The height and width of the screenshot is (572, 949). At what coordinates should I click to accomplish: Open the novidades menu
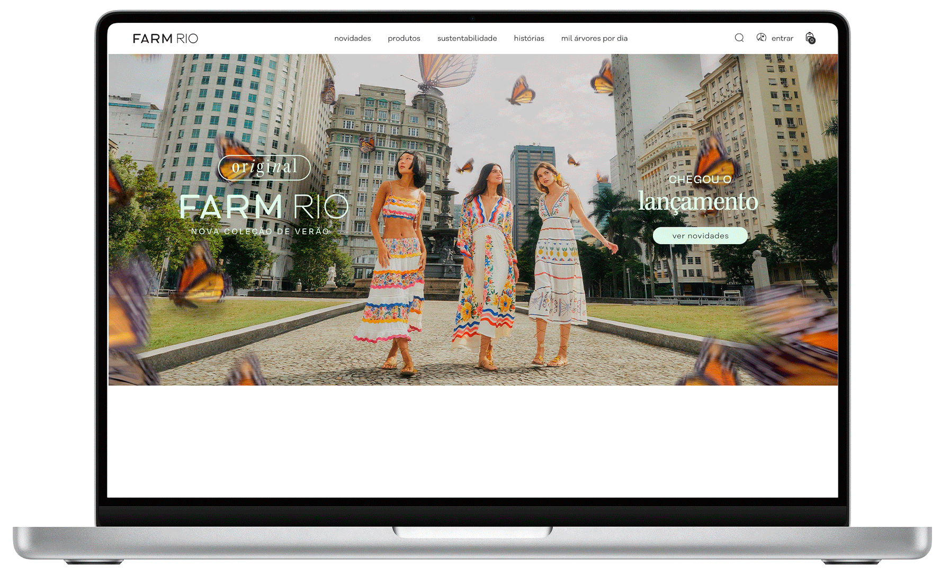tap(352, 38)
